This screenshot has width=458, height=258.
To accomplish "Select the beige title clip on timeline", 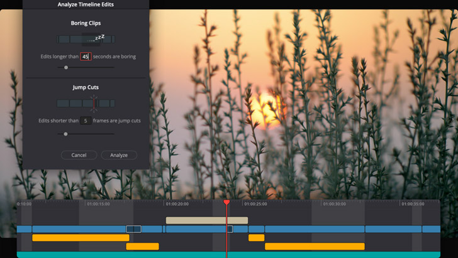I will [x=206, y=220].
